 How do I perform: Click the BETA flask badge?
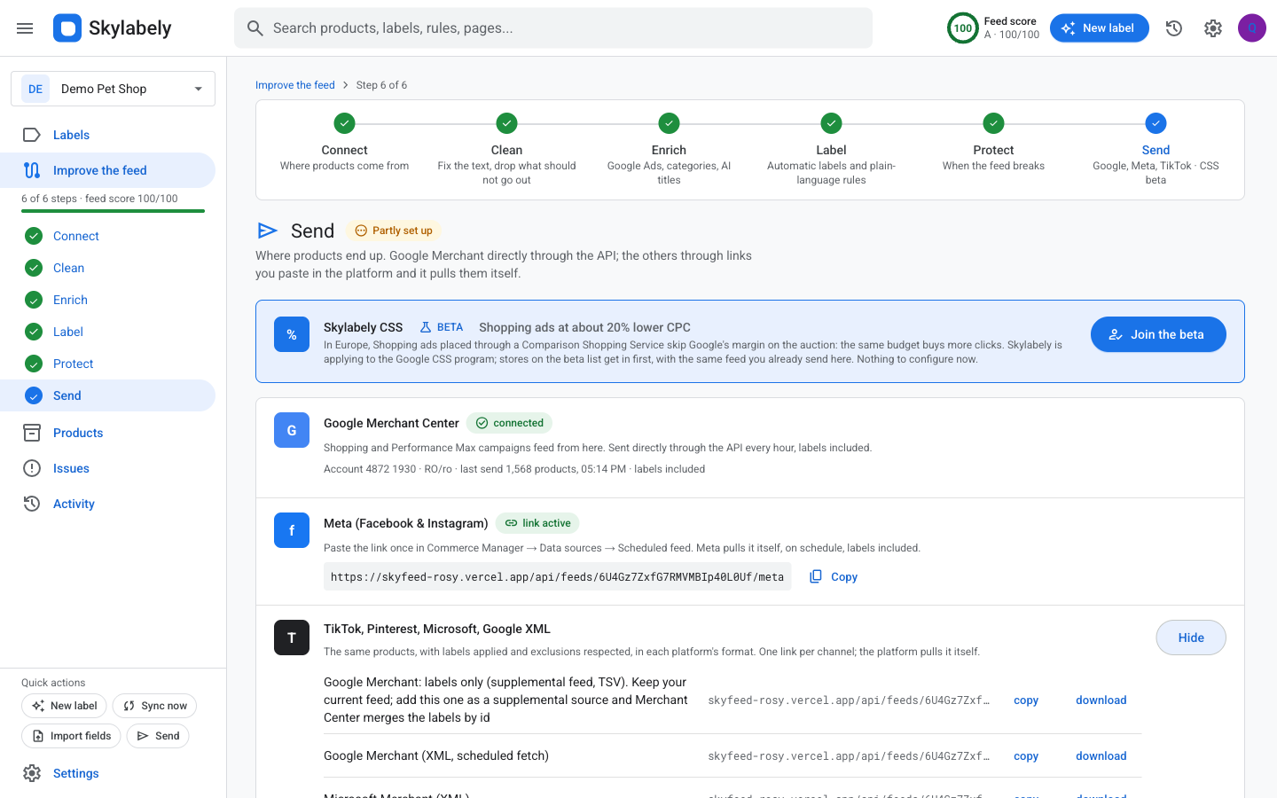coord(442,327)
